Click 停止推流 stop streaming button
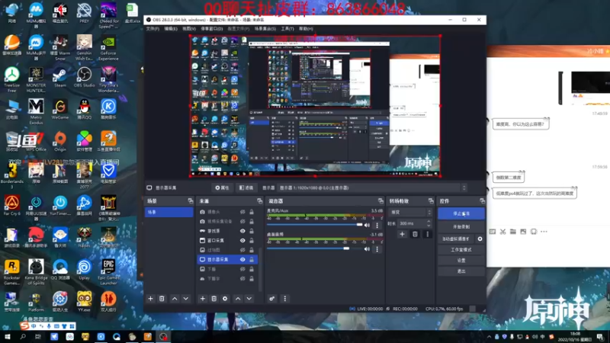The image size is (610, 343). click(461, 213)
